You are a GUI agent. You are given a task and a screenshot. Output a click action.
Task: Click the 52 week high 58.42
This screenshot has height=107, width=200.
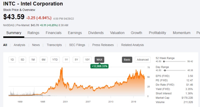190,61
